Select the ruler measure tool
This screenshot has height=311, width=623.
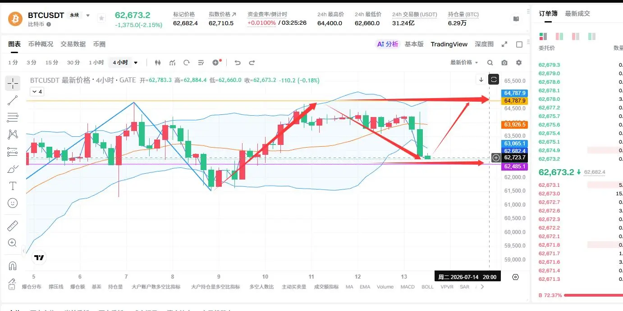[13, 226]
